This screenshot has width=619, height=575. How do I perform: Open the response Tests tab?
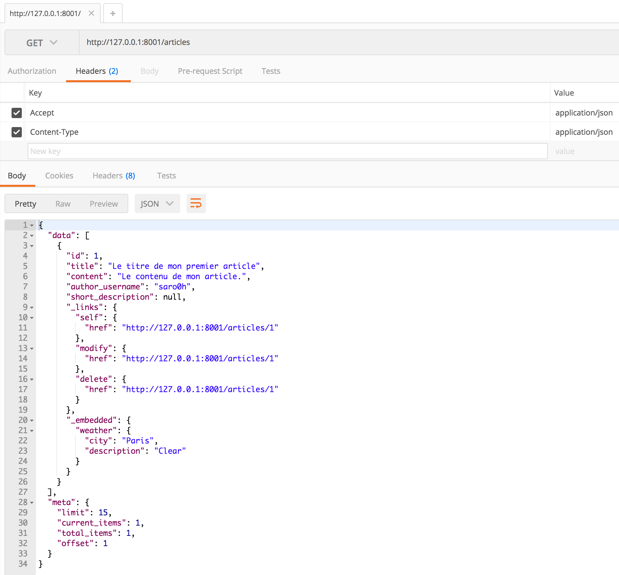166,176
